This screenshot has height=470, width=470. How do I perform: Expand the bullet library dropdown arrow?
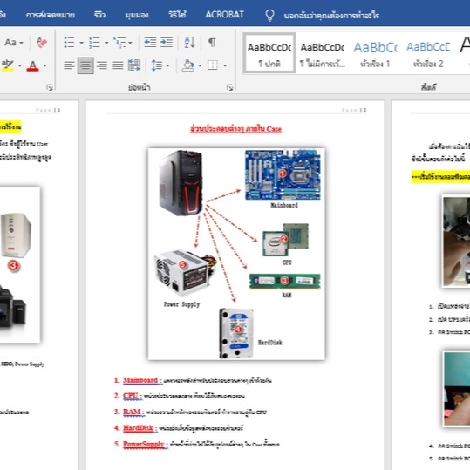coord(81,43)
